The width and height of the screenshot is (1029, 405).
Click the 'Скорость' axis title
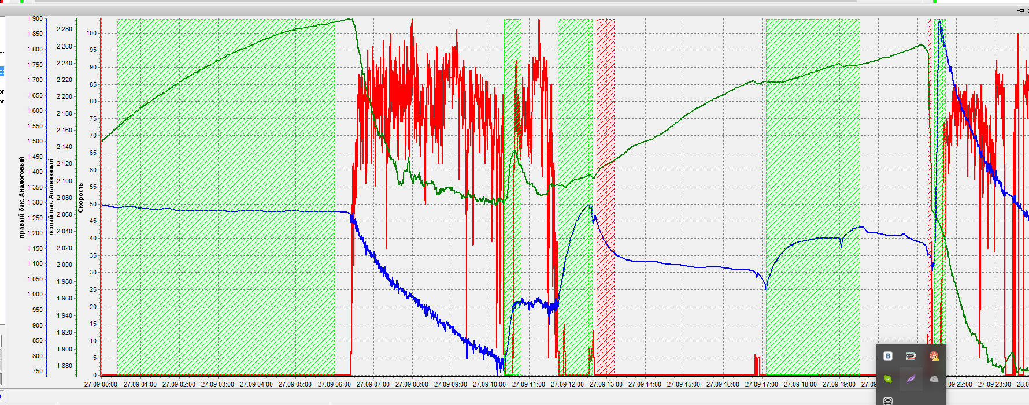pyautogui.click(x=81, y=198)
